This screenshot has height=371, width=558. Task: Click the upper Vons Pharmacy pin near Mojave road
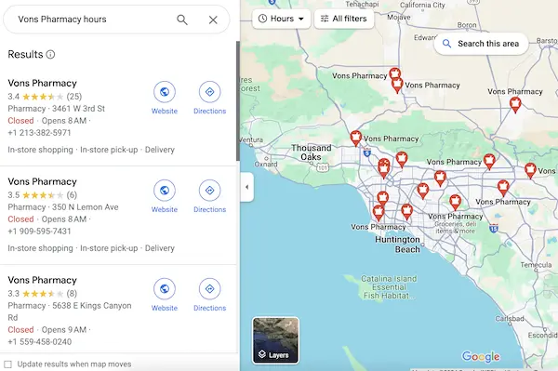pyautogui.click(x=394, y=73)
